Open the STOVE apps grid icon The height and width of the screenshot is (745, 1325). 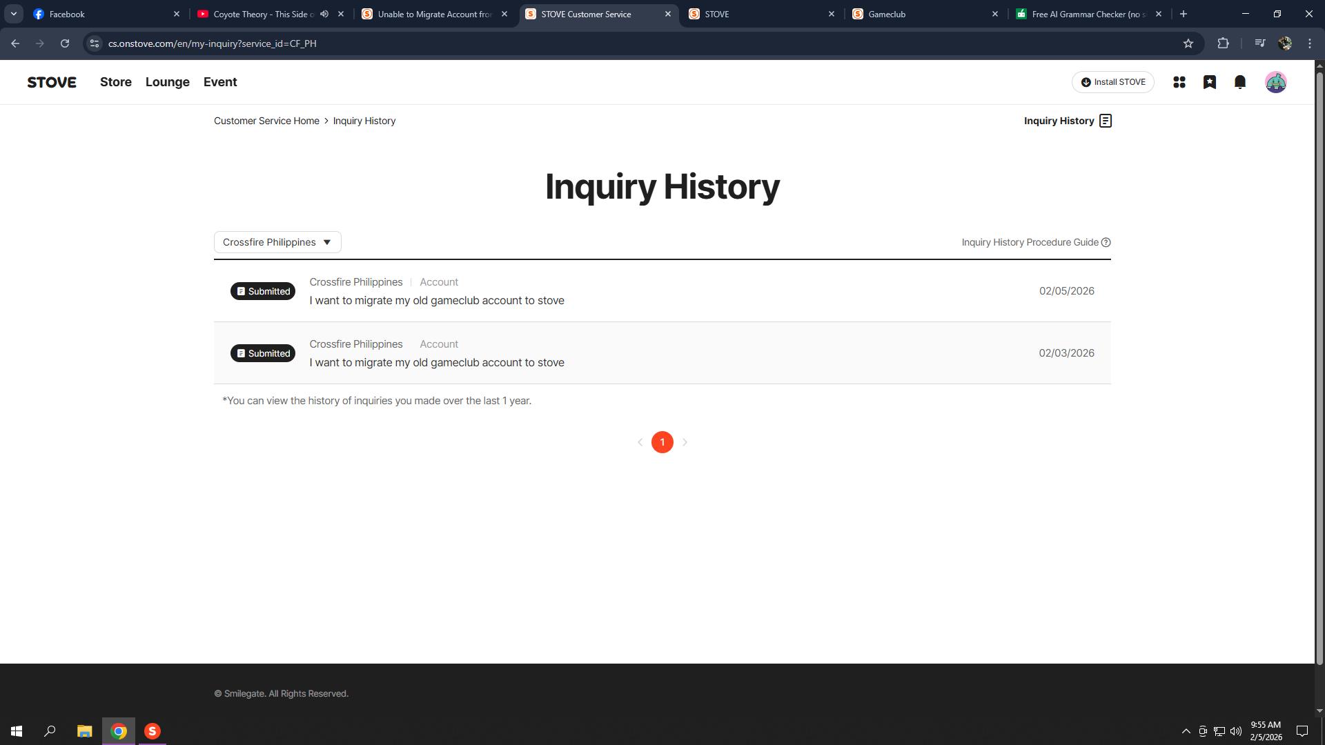[x=1179, y=82]
